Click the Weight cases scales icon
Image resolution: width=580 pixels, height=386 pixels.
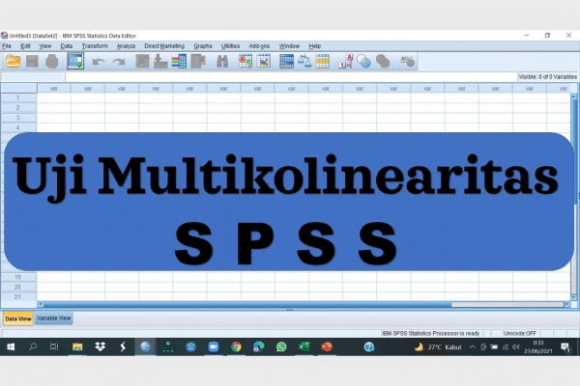point(304,62)
